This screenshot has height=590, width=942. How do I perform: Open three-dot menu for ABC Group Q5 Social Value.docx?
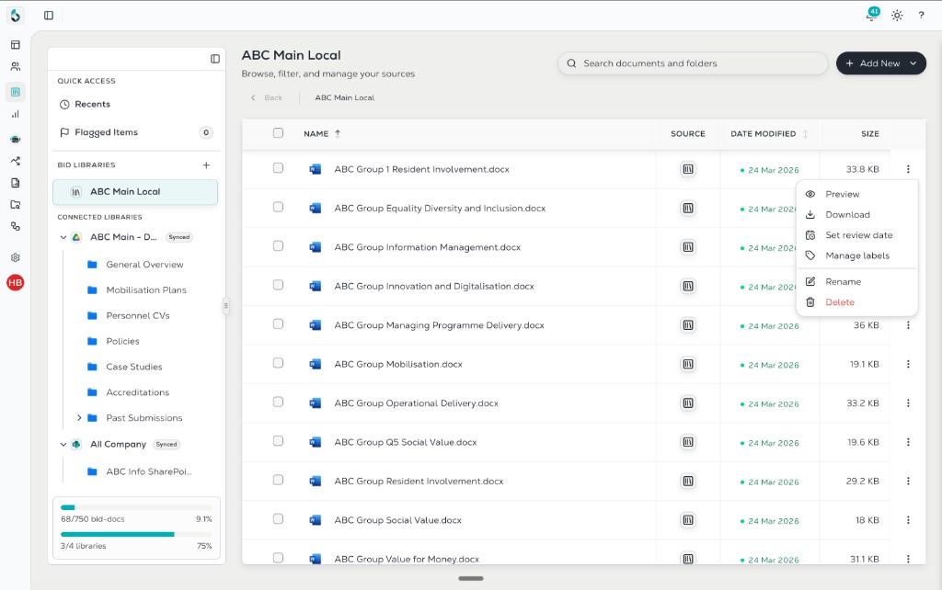tap(908, 442)
